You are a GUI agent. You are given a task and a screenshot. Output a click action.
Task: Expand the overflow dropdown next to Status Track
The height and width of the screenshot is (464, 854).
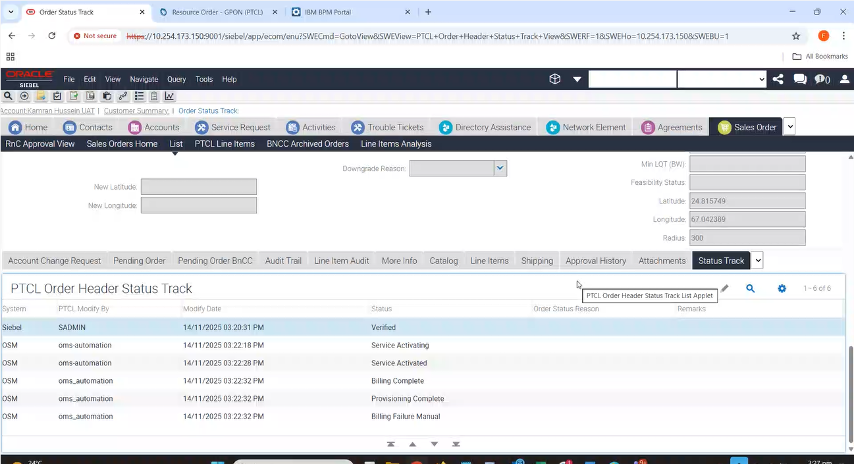point(758,261)
